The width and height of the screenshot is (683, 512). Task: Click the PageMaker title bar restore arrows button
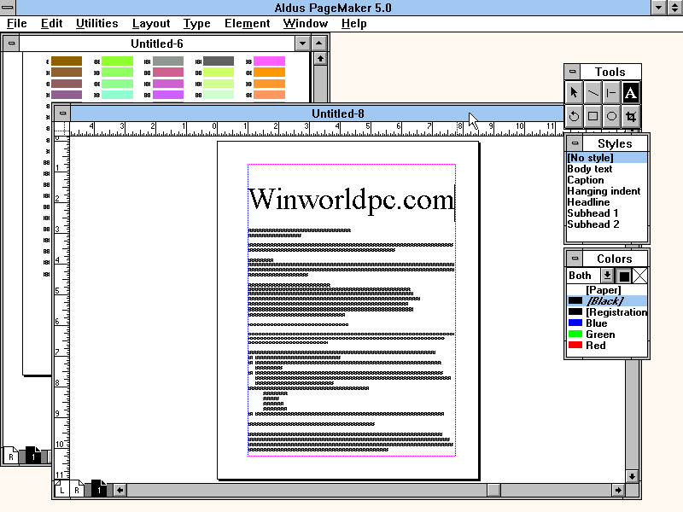[x=675, y=8]
